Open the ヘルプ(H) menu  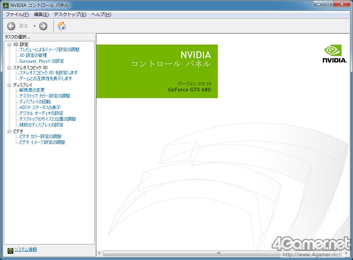[101, 14]
